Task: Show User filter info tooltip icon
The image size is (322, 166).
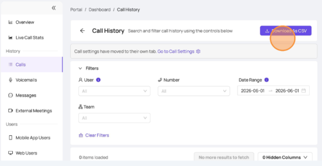Action: coord(98,80)
